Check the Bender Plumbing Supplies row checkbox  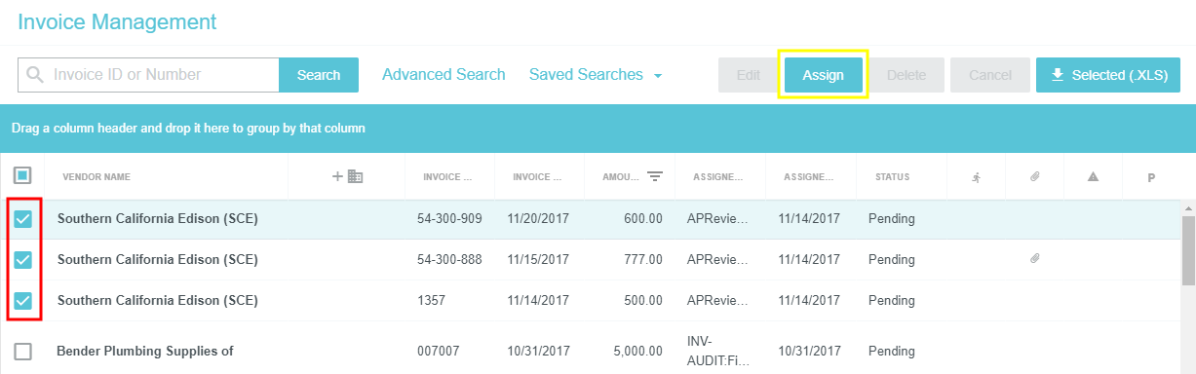tap(22, 352)
